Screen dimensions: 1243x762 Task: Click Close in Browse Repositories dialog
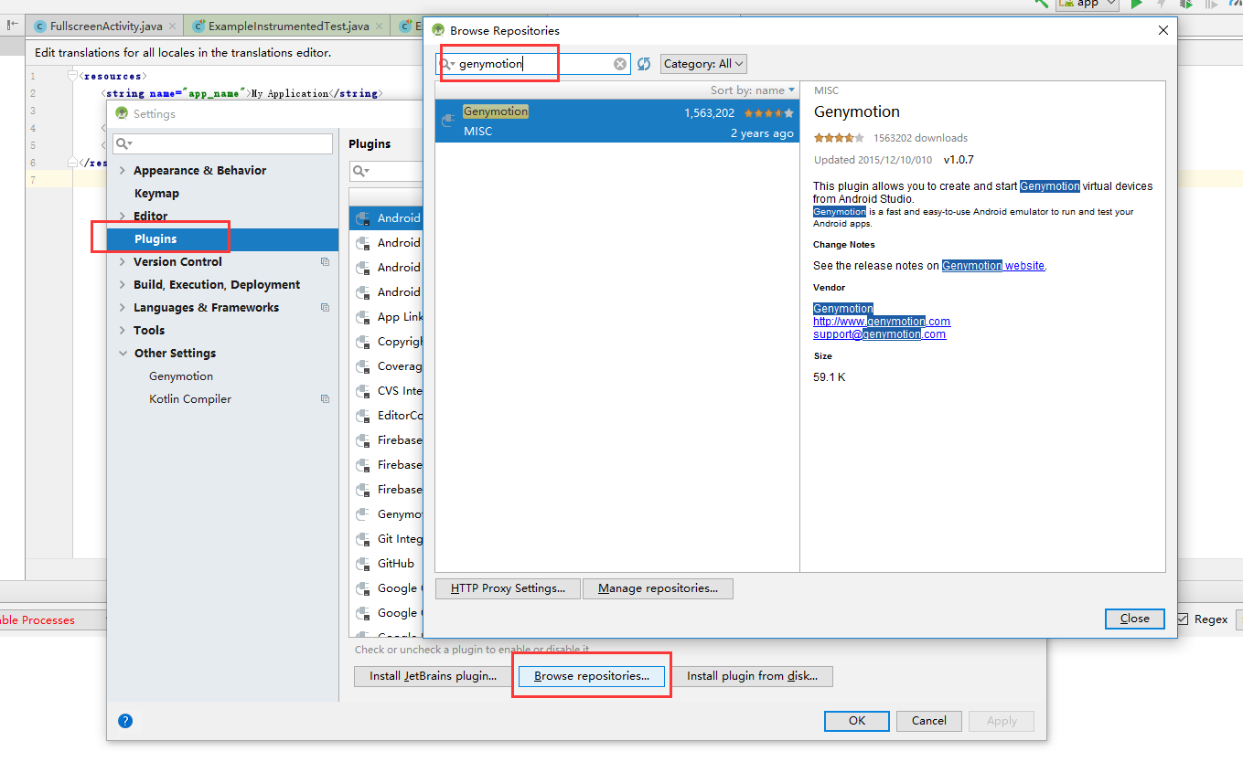pos(1134,619)
